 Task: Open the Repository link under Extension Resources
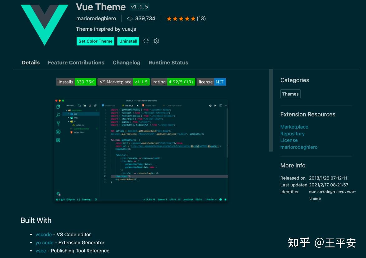(292, 134)
